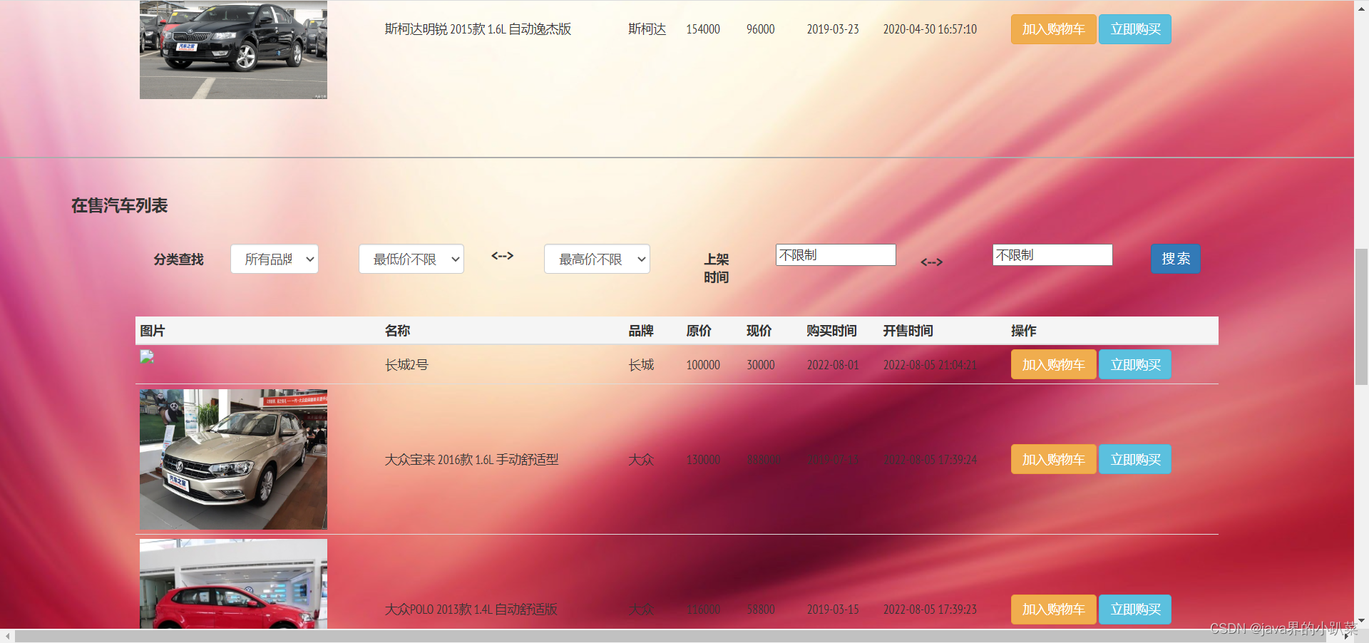Image resolution: width=1369 pixels, height=643 pixels.
Task: Select the 2022-08-01 purchase date
Action: tap(833, 365)
